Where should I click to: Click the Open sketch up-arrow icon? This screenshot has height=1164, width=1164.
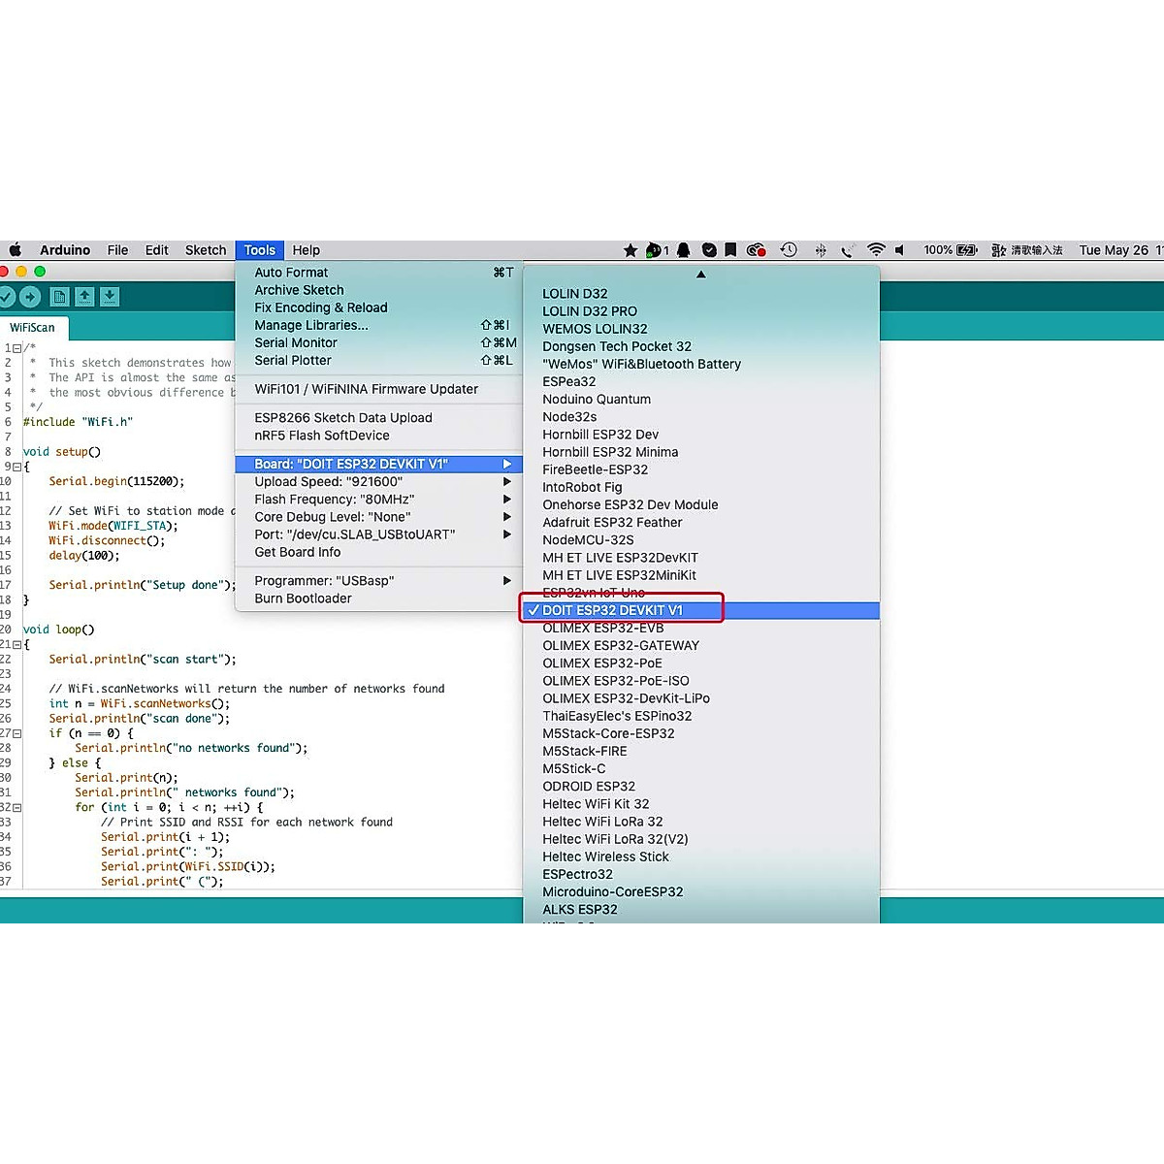(84, 297)
